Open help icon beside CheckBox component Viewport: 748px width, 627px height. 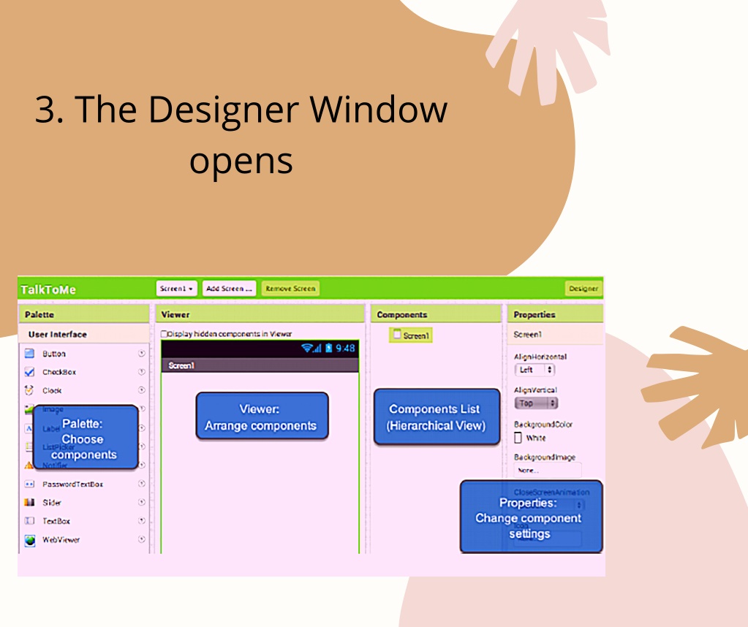[142, 372]
